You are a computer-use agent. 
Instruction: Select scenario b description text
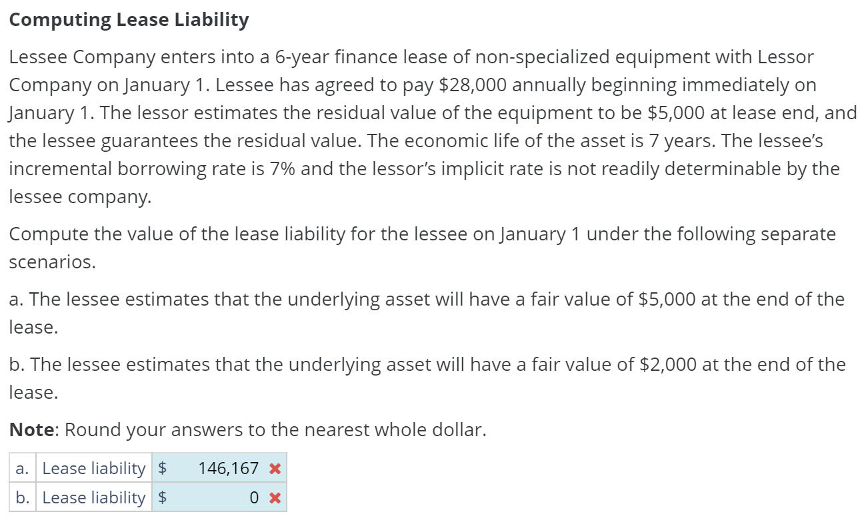point(427,364)
